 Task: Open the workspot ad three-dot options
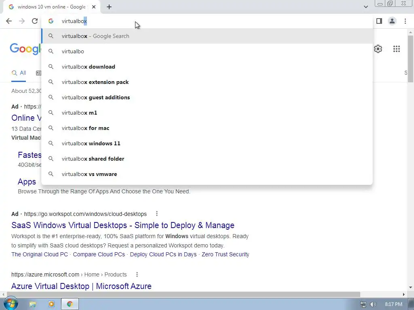click(x=157, y=214)
